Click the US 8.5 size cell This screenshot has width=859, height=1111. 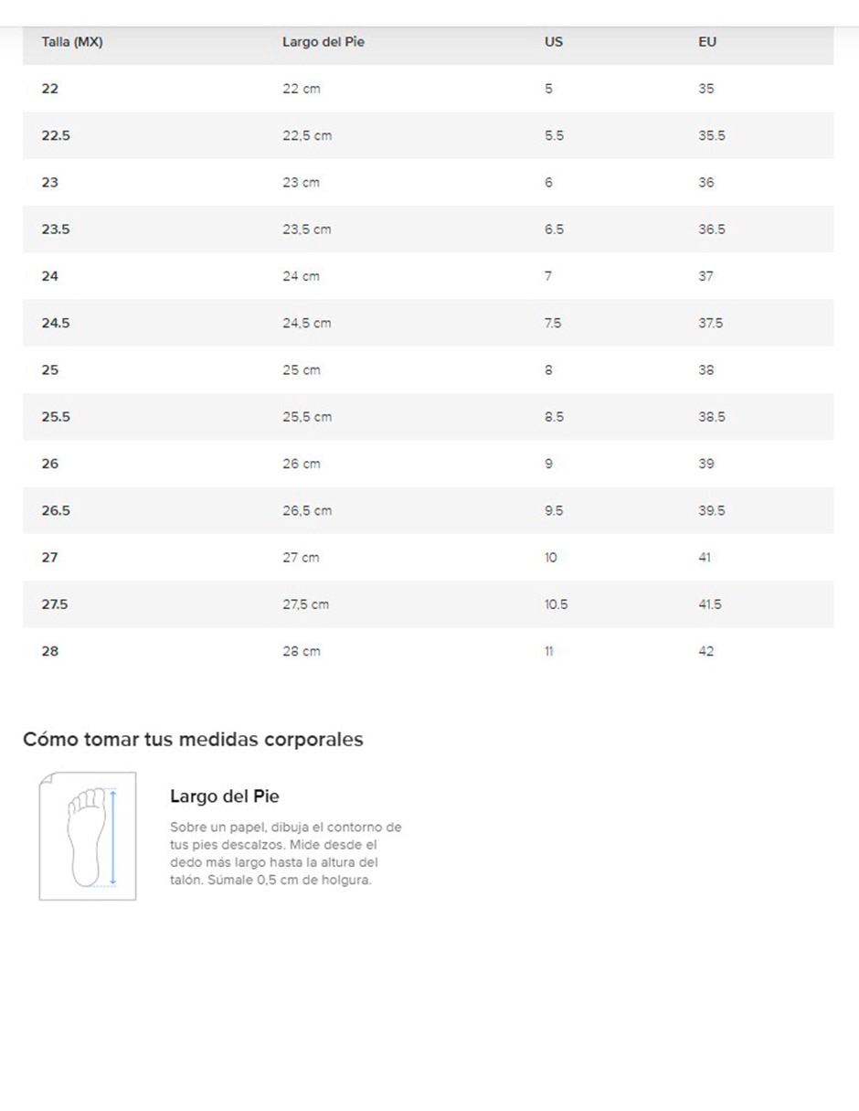click(x=554, y=417)
